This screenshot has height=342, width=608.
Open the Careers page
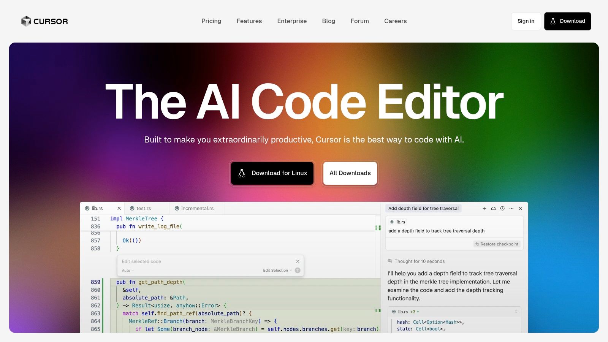click(396, 21)
